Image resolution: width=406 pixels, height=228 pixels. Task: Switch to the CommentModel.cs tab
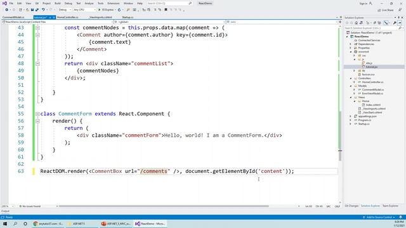pyautogui.click(x=13, y=17)
